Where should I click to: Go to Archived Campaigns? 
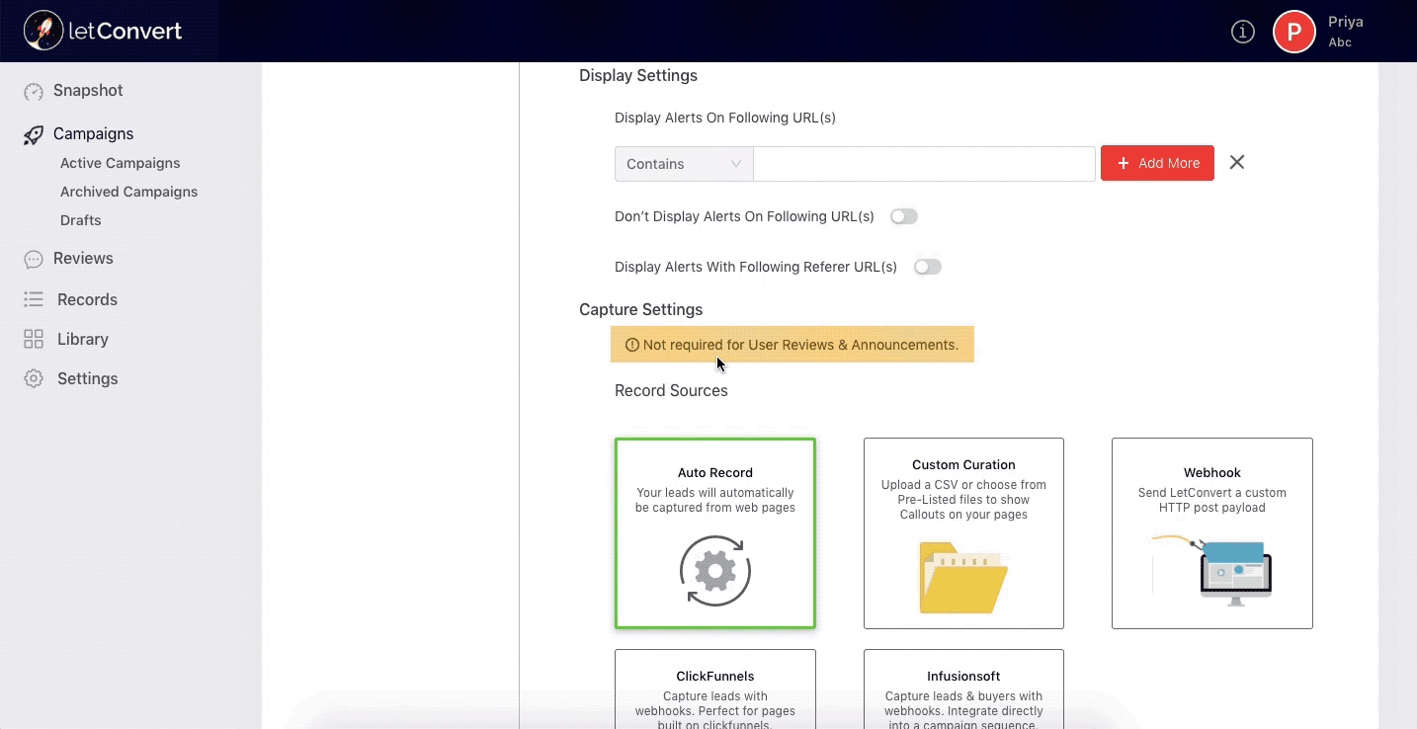coord(129,192)
